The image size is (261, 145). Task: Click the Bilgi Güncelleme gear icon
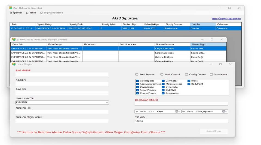41,13
